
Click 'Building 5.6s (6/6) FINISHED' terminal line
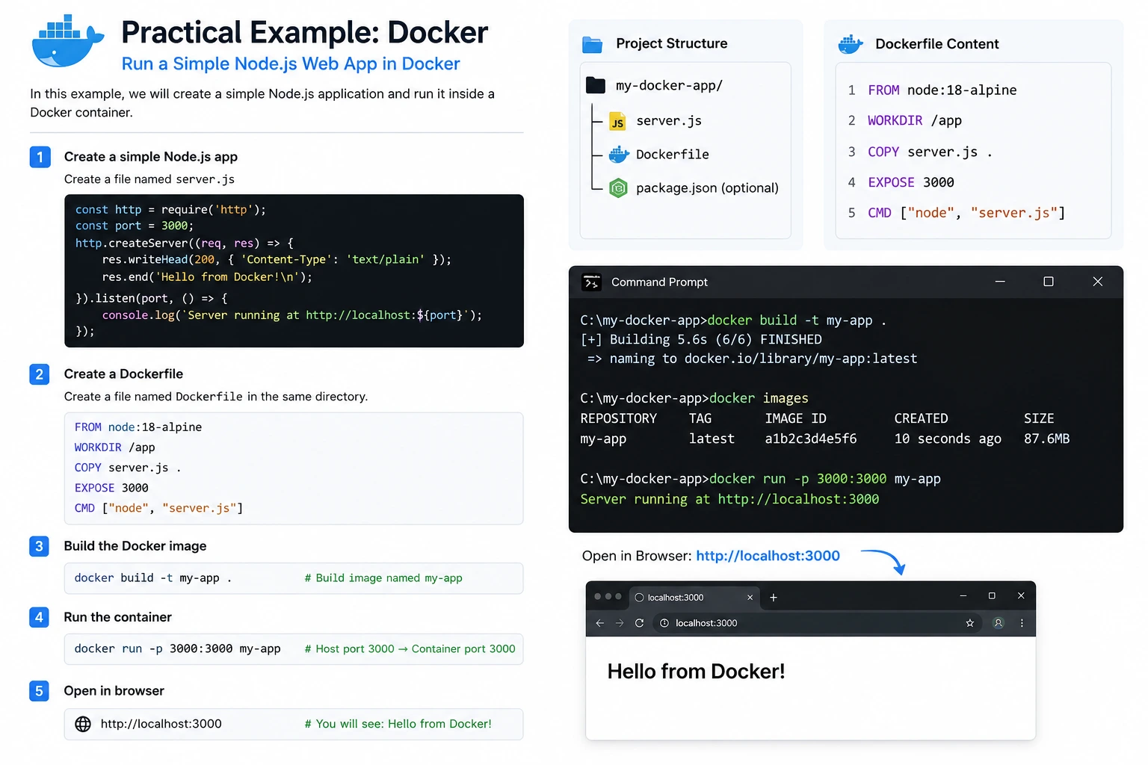tap(701, 340)
